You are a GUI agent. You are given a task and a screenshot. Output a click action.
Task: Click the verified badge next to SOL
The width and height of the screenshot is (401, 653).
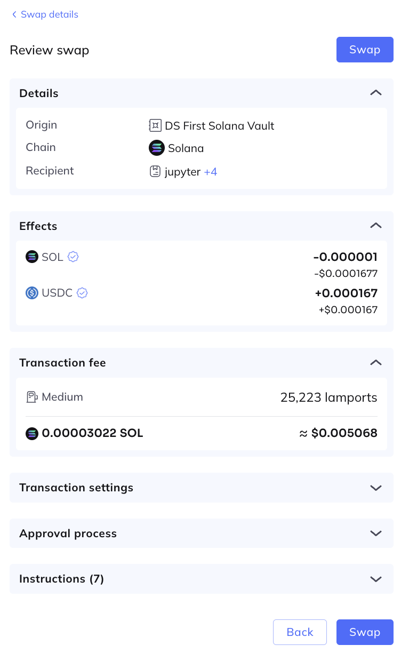(74, 257)
